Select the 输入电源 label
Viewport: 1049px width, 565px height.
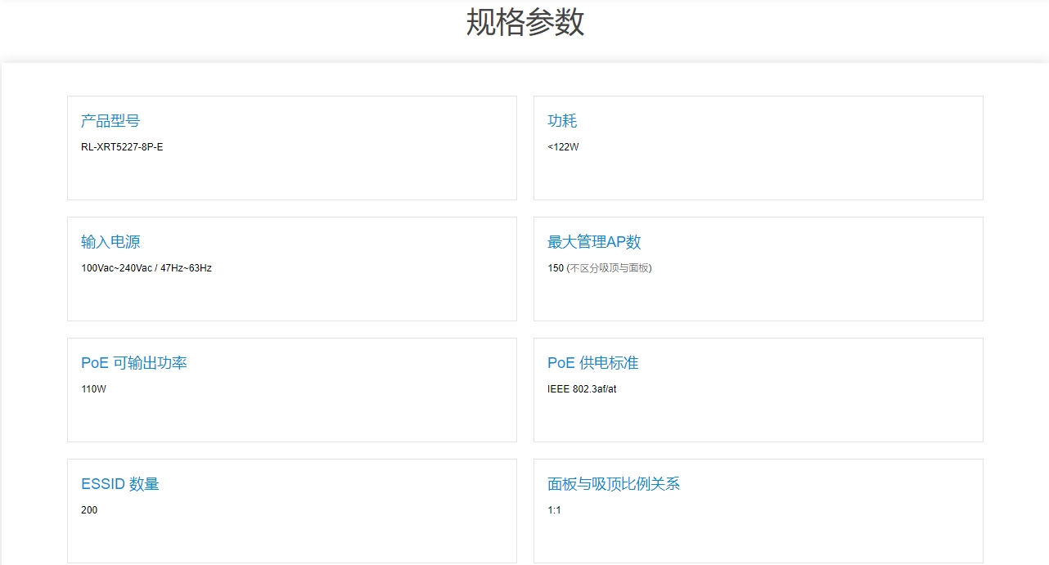(110, 242)
